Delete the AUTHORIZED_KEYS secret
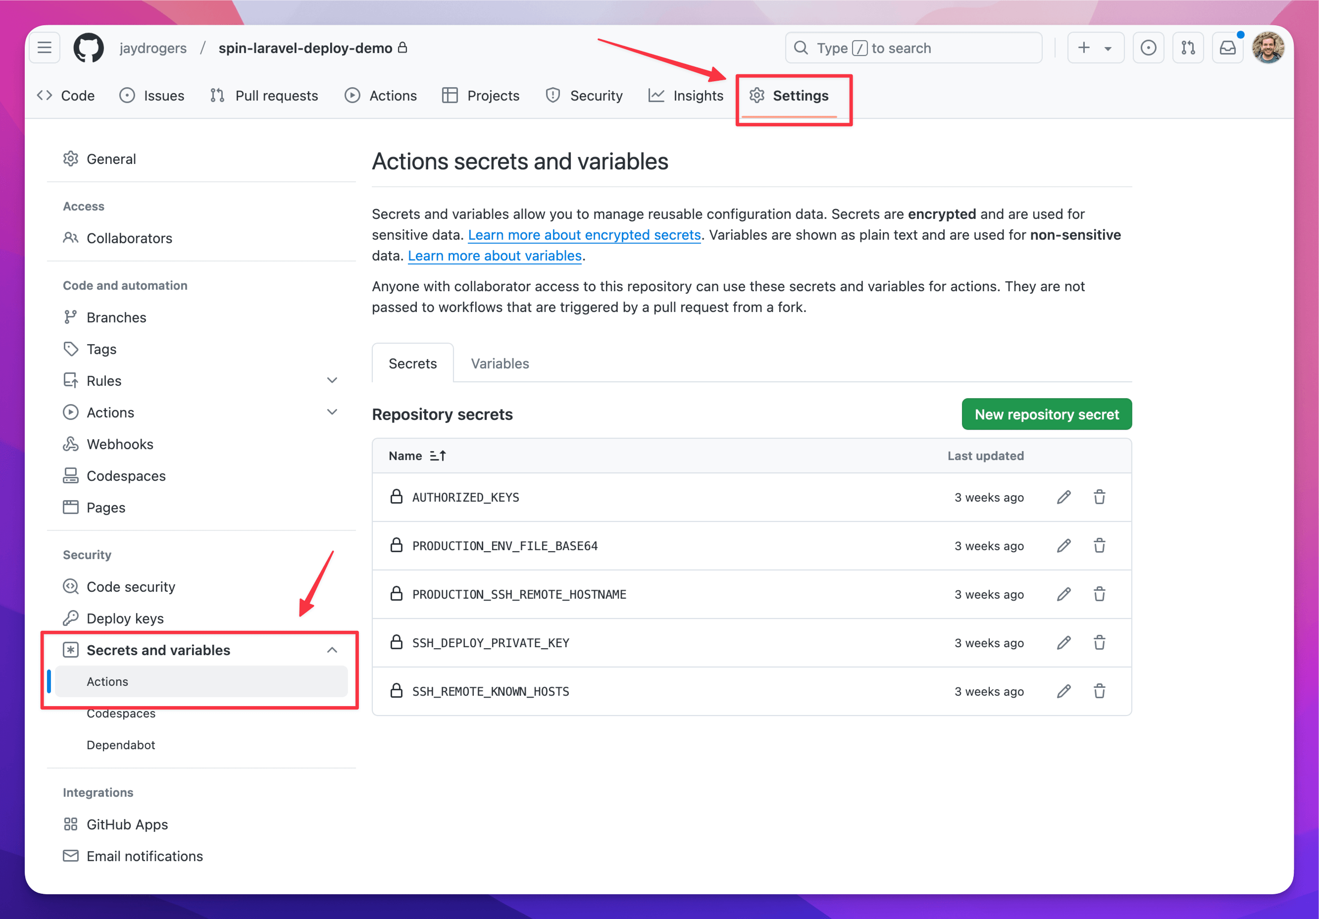 (x=1100, y=498)
